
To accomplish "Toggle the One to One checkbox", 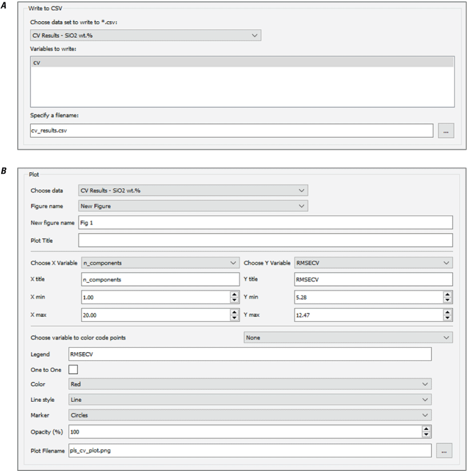I will 73,370.
